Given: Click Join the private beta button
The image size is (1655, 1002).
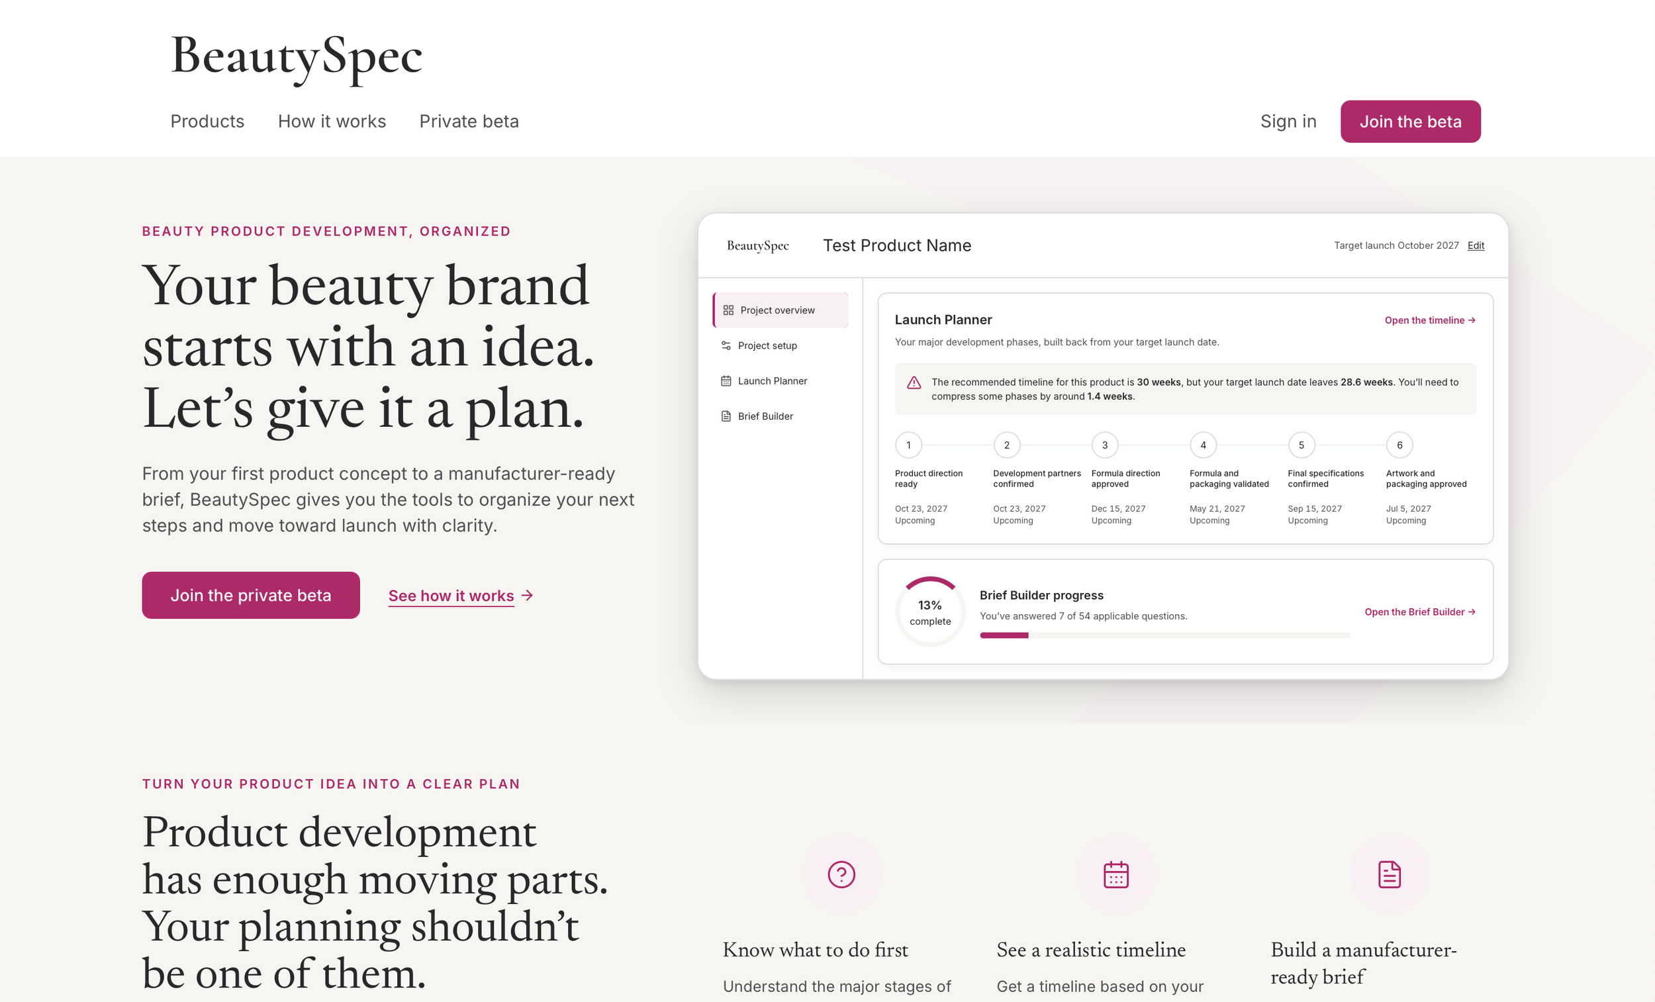Looking at the screenshot, I should click(250, 595).
